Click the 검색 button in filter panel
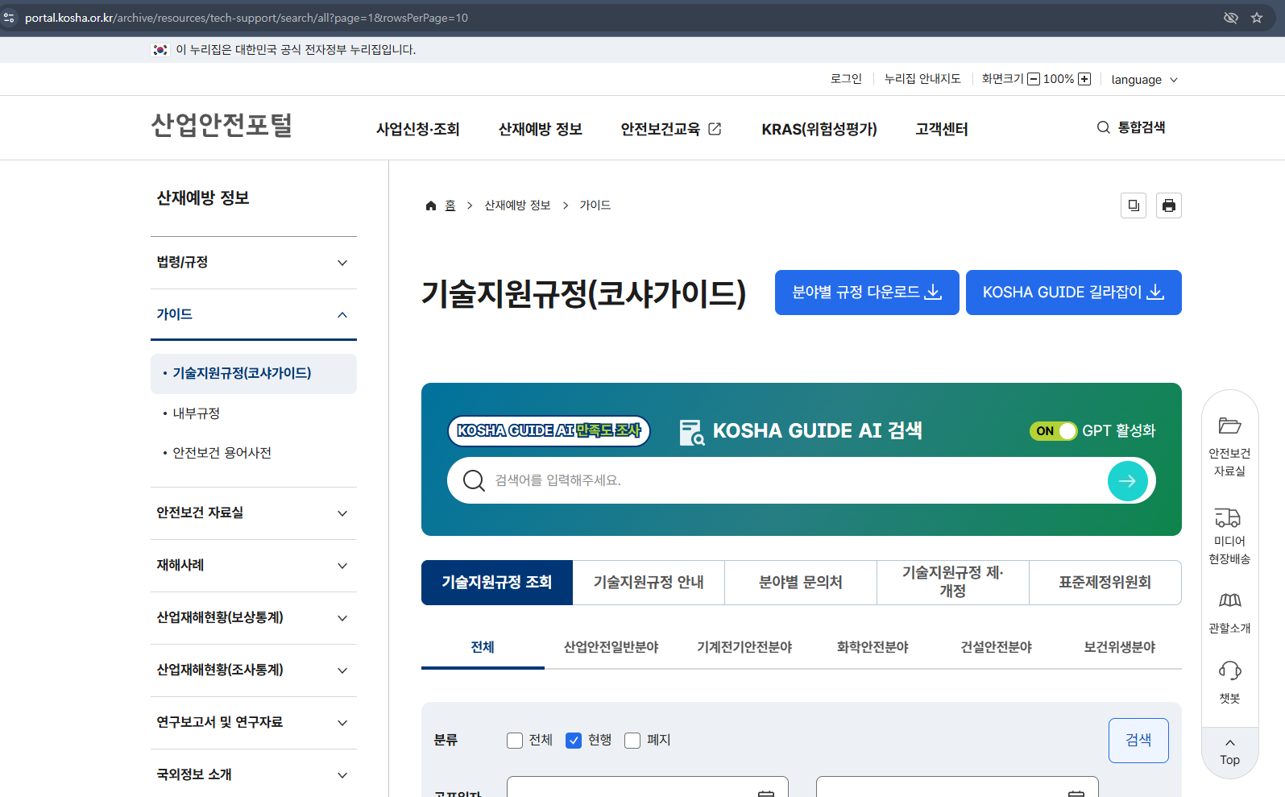Image resolution: width=1285 pixels, height=797 pixels. pos(1138,741)
